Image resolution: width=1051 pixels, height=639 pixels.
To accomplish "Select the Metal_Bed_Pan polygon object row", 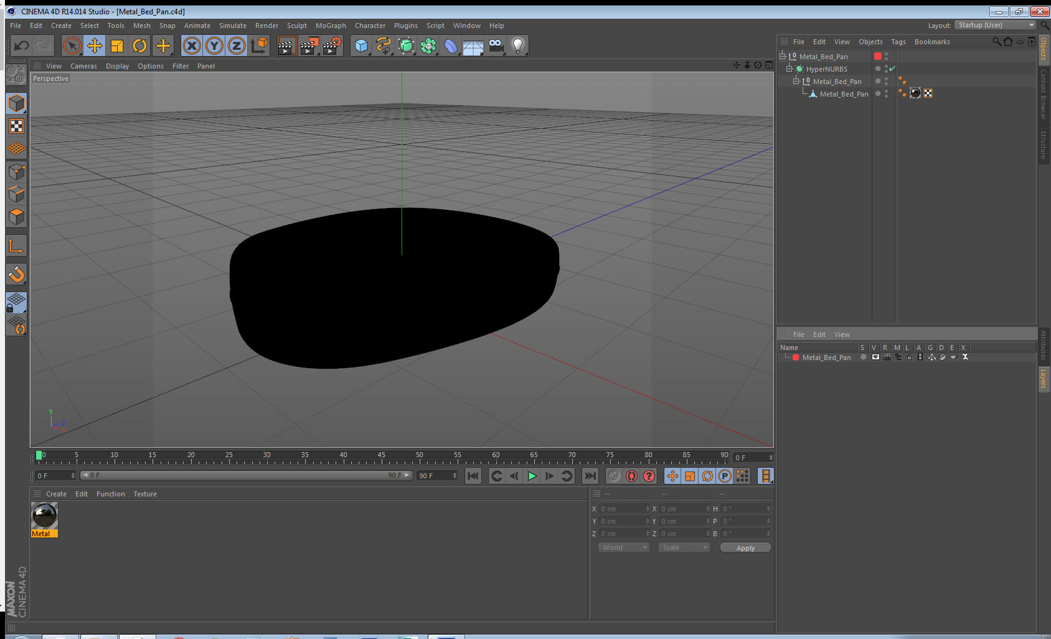I will coord(844,94).
